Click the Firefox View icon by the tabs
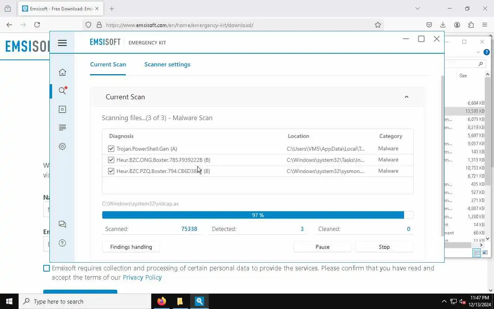Viewport: 494px width, 309px height. click(x=8, y=8)
